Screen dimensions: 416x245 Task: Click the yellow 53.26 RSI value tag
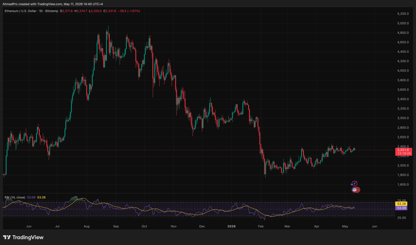click(401, 204)
